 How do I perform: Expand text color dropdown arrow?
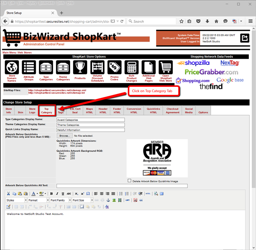[x=37, y=194]
